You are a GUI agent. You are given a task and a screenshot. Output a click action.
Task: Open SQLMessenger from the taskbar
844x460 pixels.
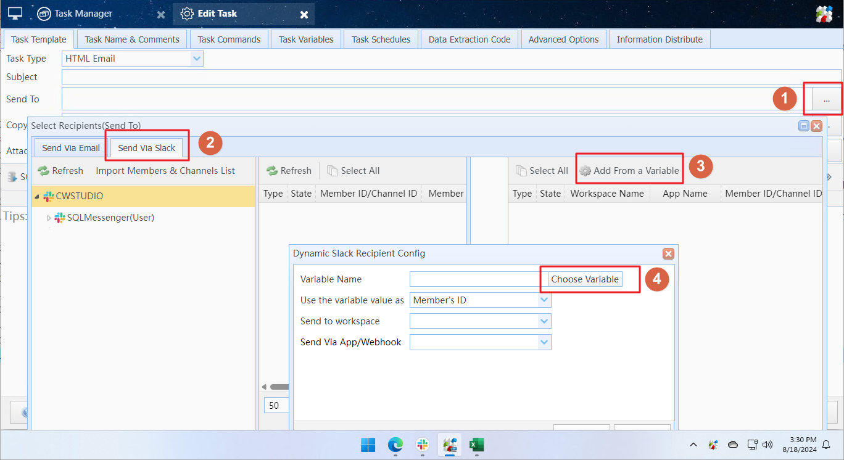point(450,444)
